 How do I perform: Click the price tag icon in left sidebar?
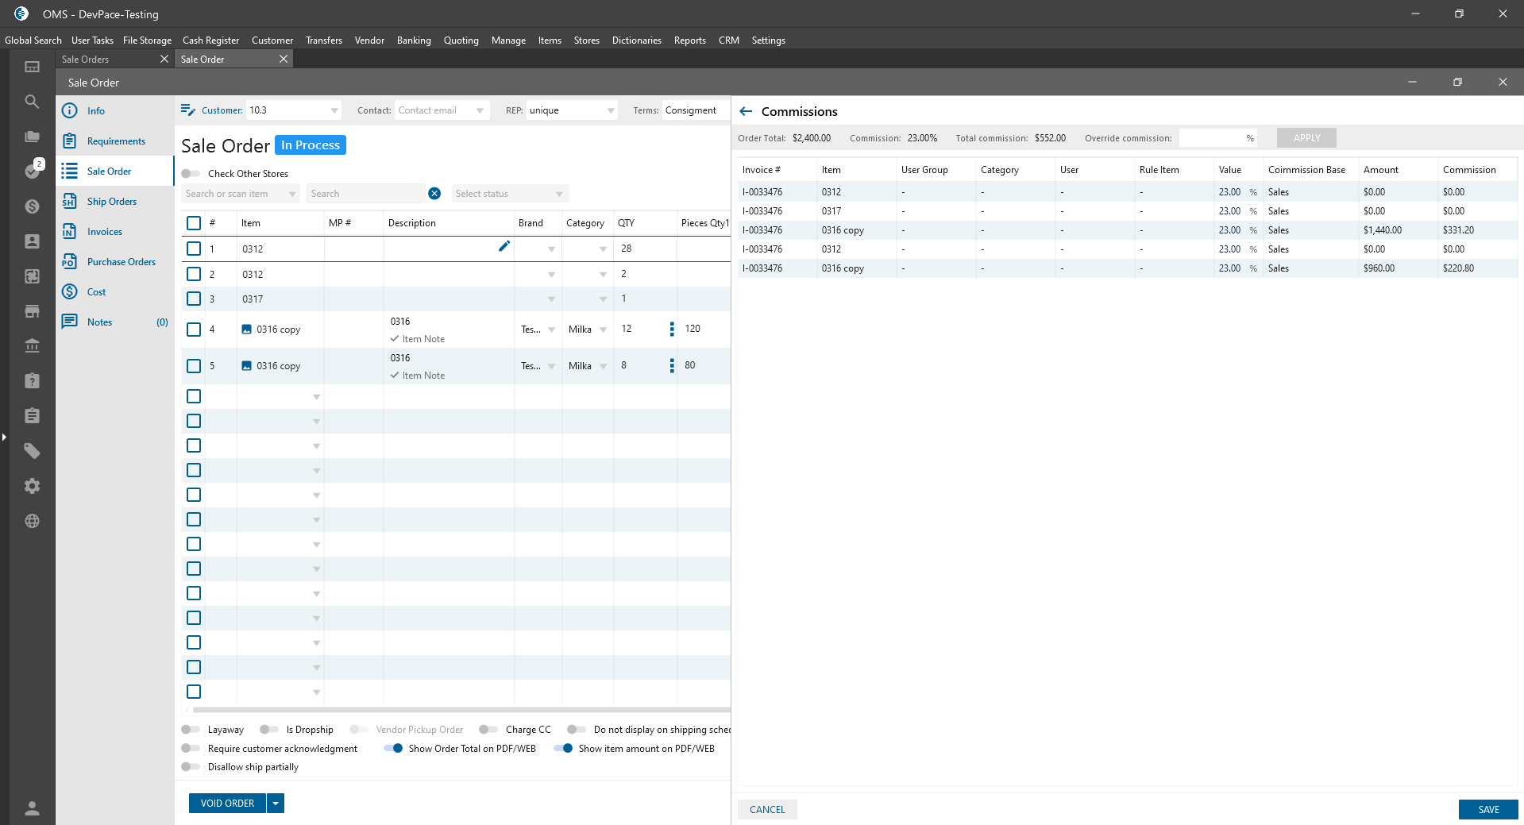coord(32,451)
